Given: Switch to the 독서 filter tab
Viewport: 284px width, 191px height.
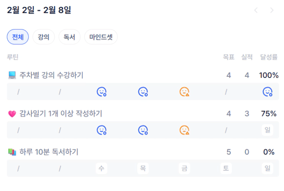Looking at the screenshot, I should point(69,37).
